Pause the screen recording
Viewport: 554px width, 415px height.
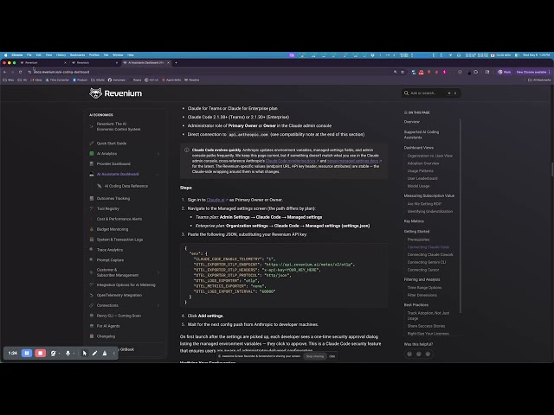click(x=27, y=353)
